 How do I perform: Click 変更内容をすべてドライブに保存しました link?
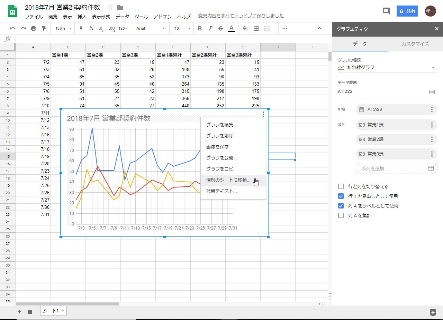241,16
